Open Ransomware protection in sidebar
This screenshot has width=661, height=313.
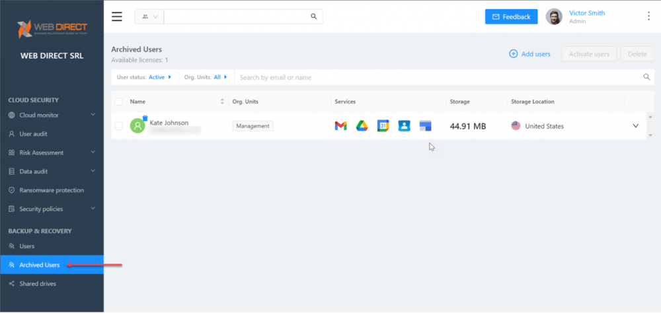[52, 190]
